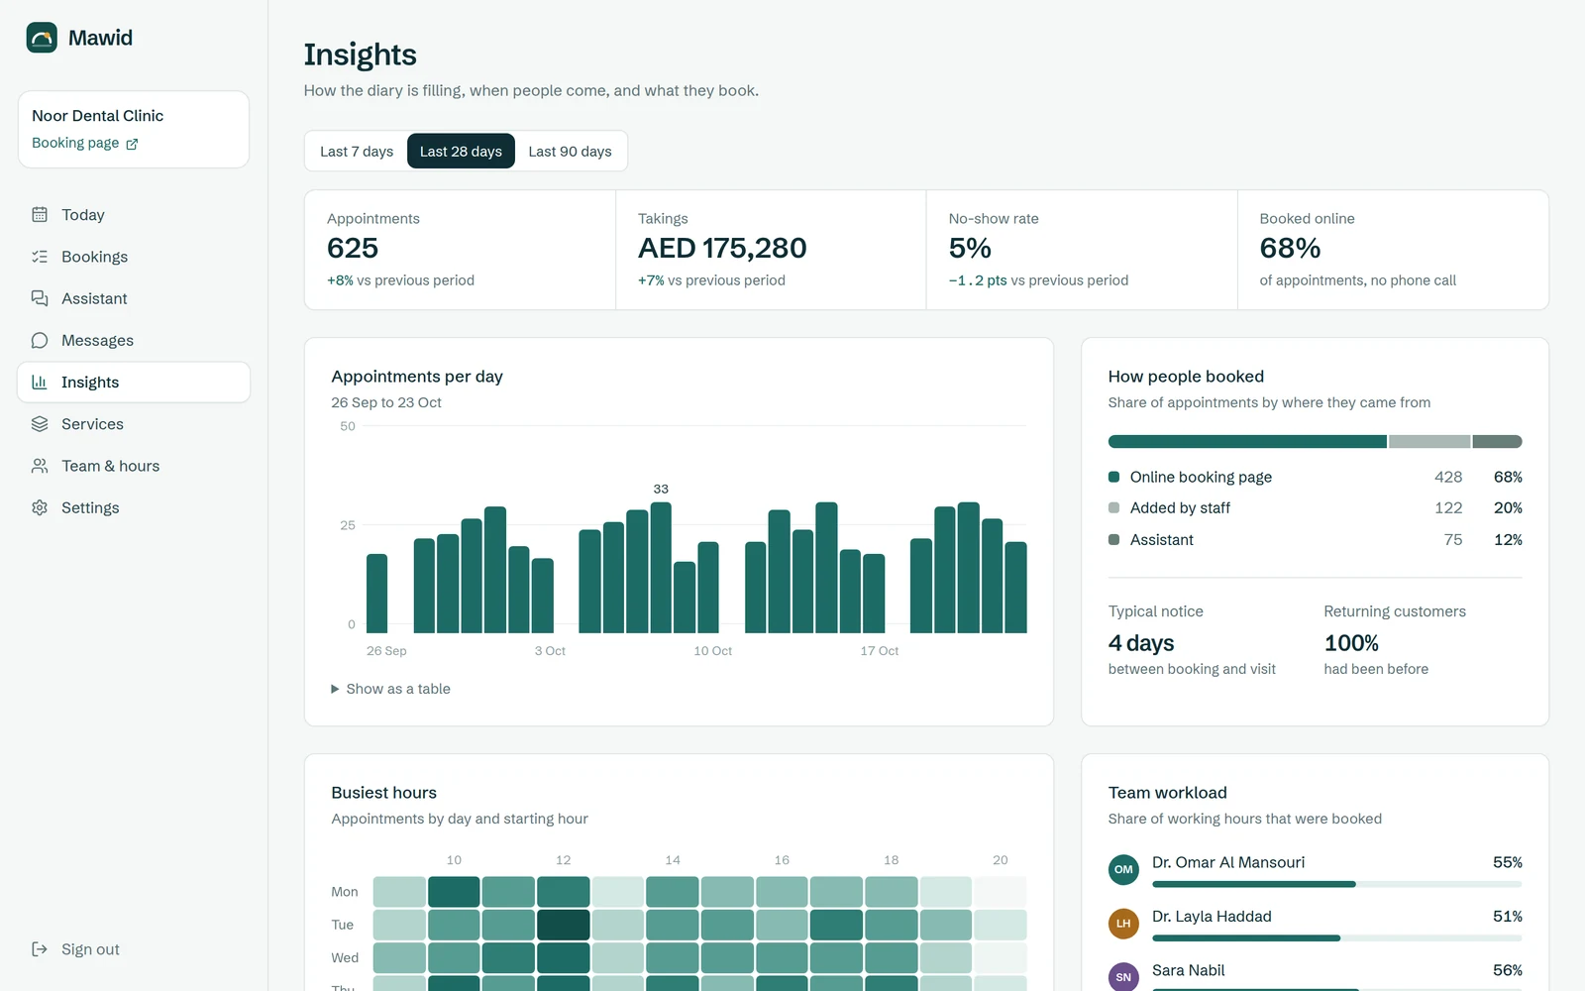Go to Today in the sidebar
The height and width of the screenshot is (991, 1585).
click(x=134, y=215)
